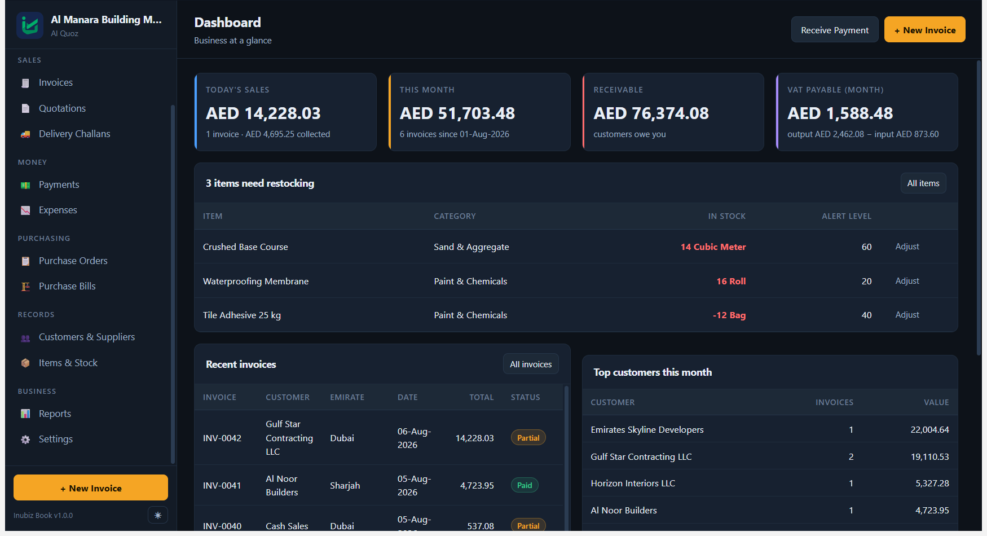
Task: Click the Purchase Orders clipboard icon
Action: (x=25, y=261)
